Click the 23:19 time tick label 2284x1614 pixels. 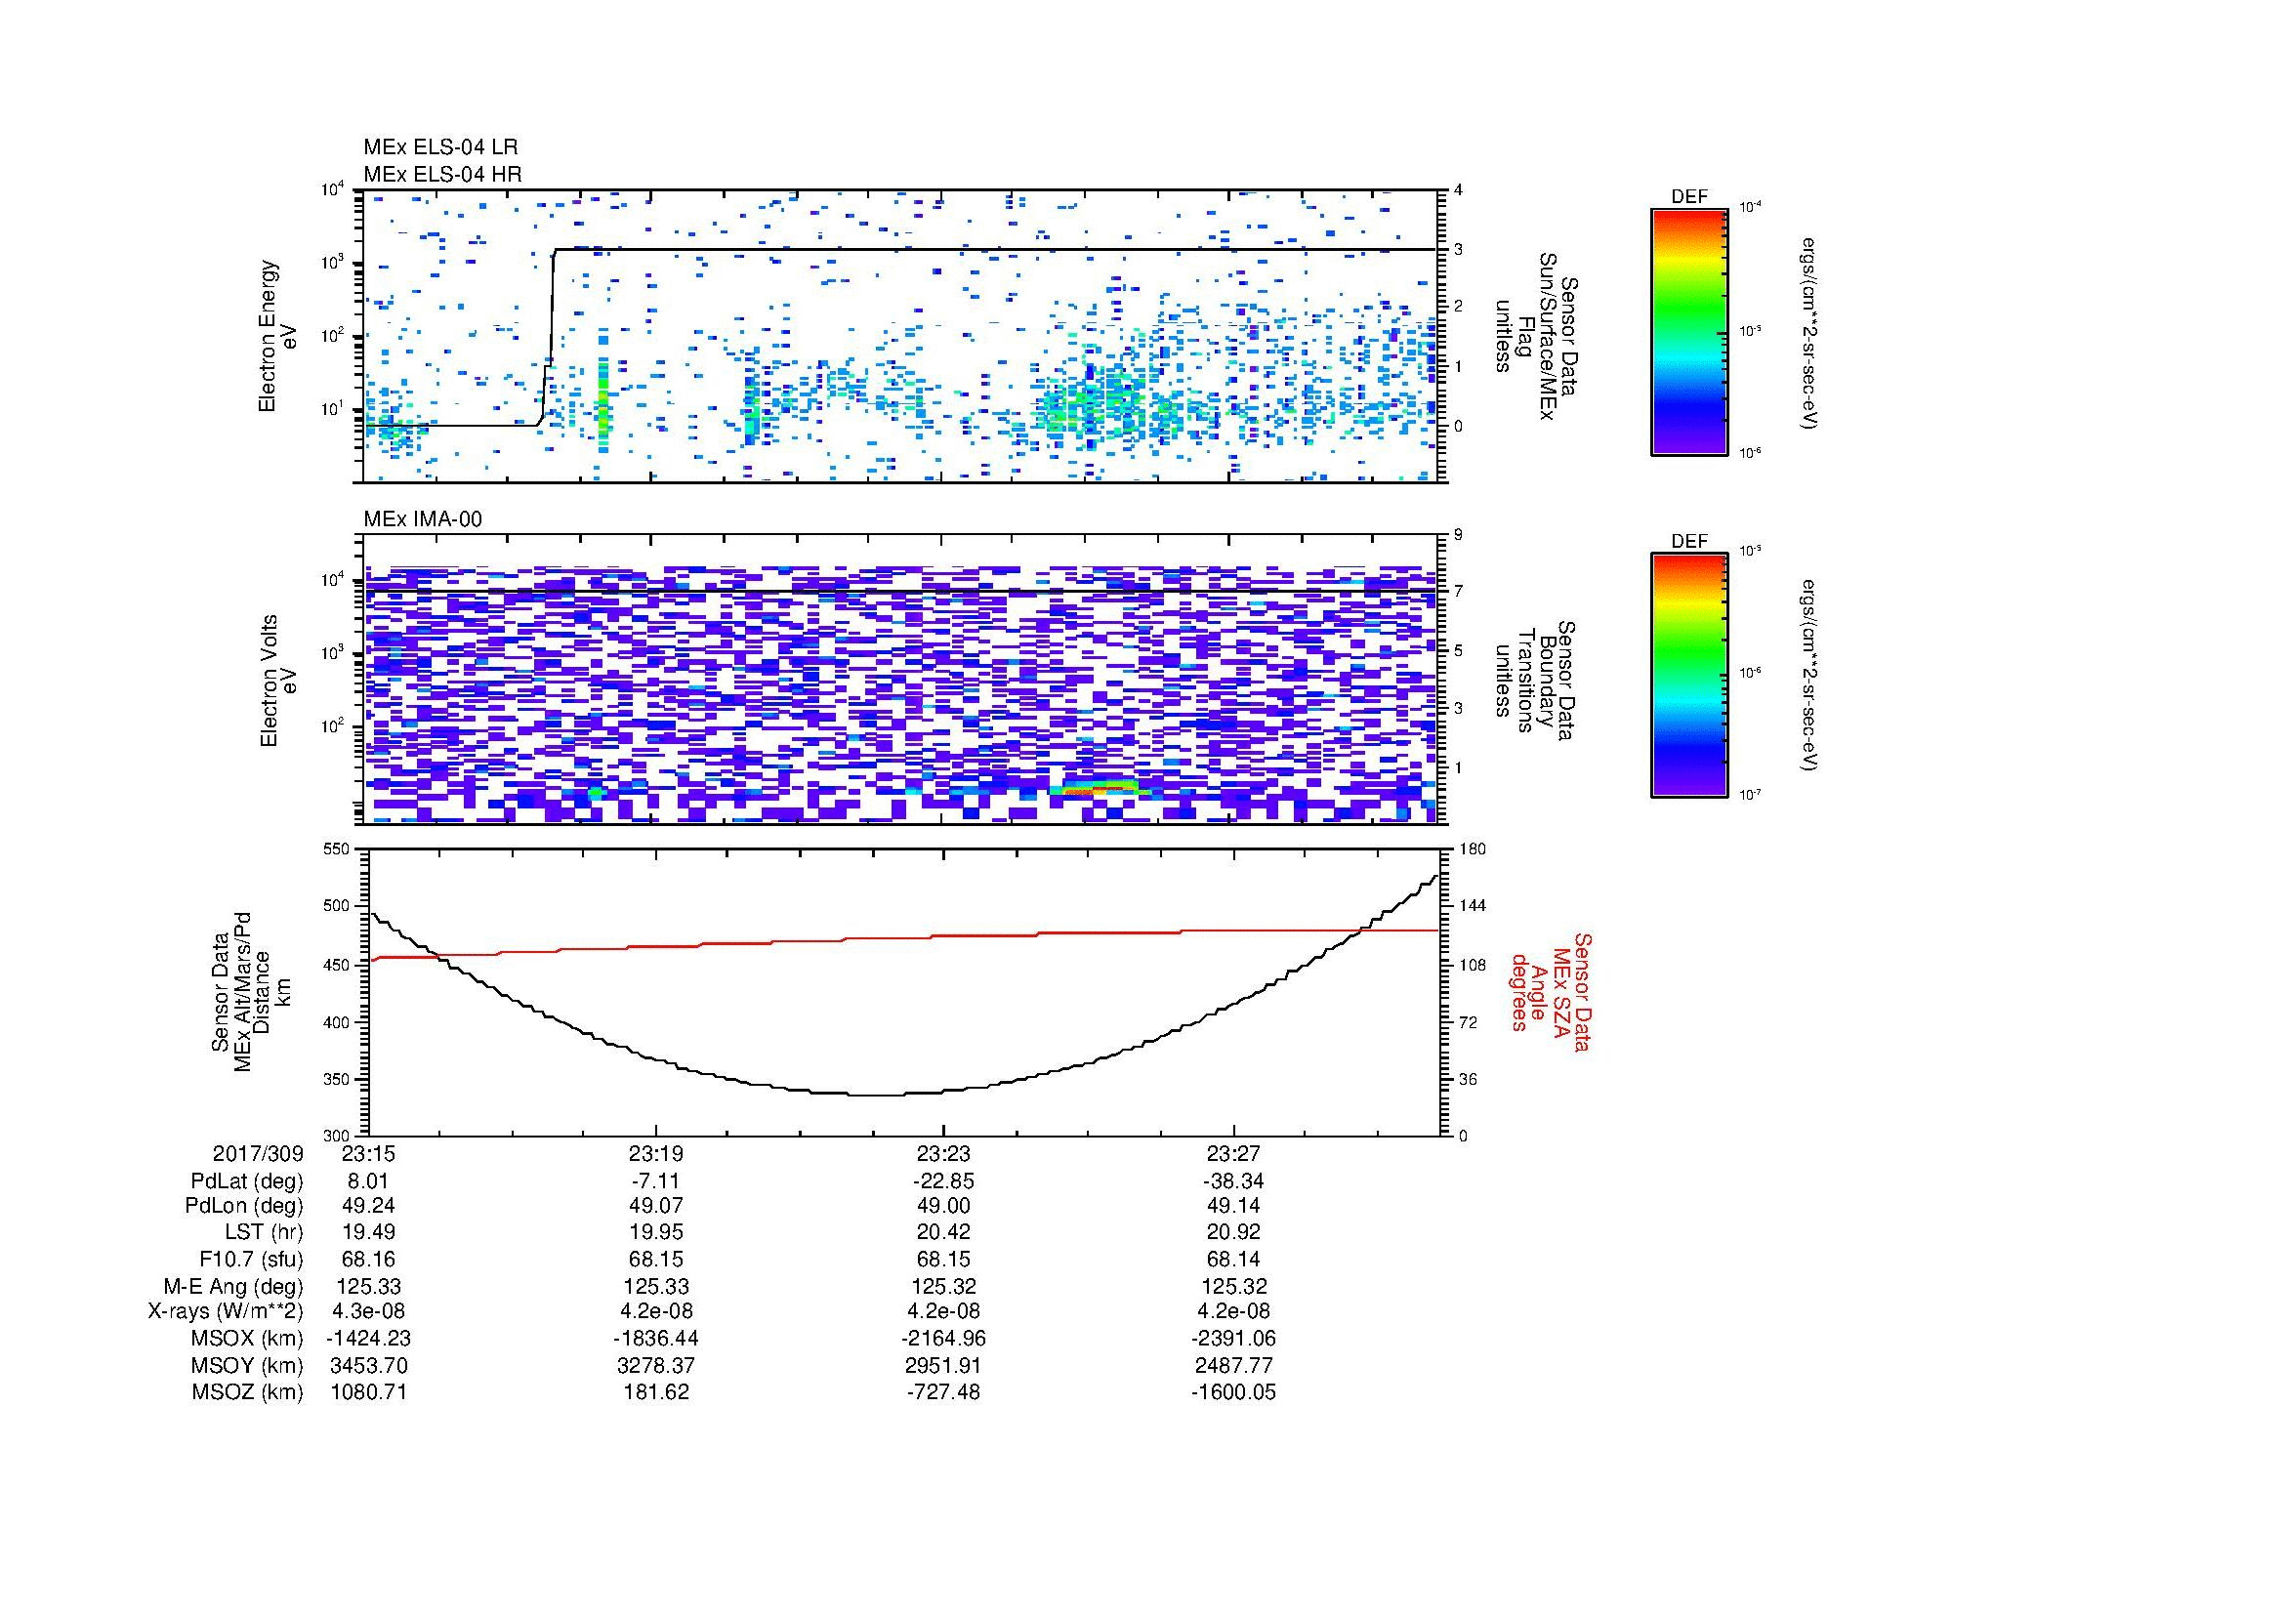point(655,1154)
